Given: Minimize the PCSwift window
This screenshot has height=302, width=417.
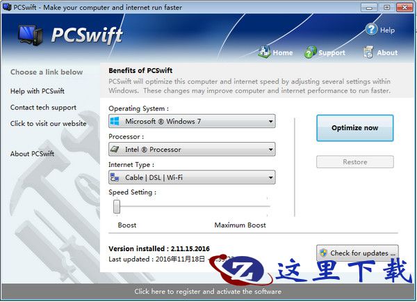Looking at the screenshot, I should (x=369, y=7).
